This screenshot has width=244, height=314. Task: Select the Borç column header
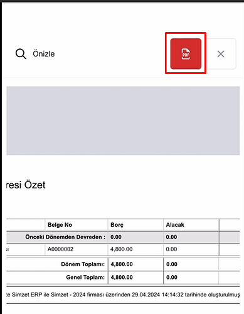click(x=117, y=225)
